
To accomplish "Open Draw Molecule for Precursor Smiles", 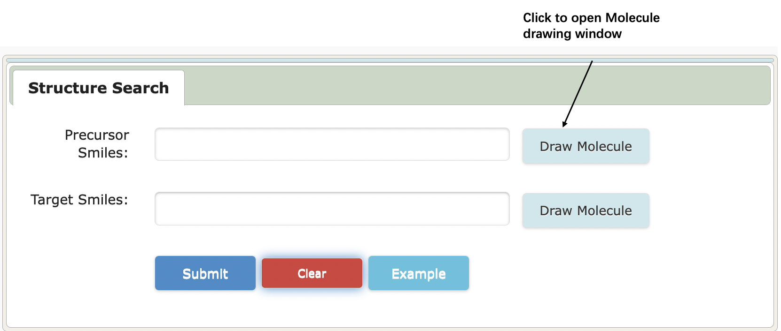I will 586,146.
